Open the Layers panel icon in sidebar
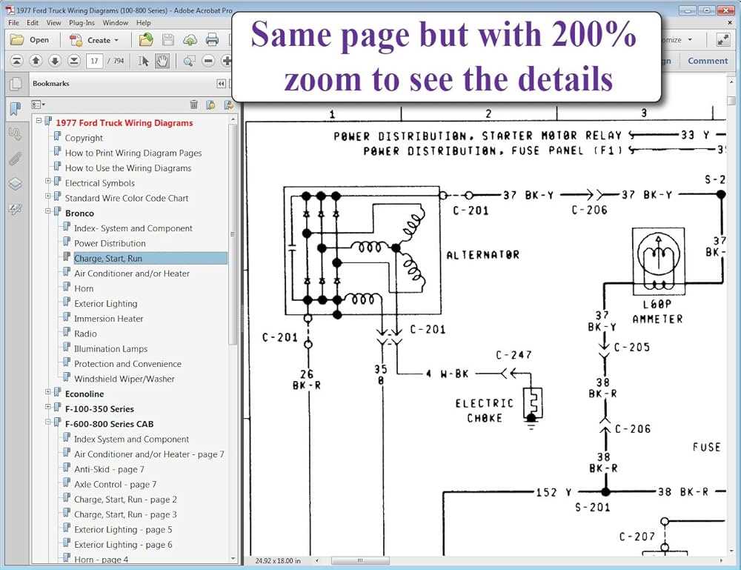 click(x=16, y=184)
